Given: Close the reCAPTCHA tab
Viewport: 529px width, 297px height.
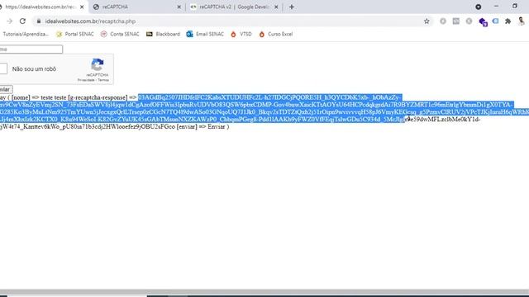Looking at the screenshot, I should pyautogui.click(x=179, y=7).
